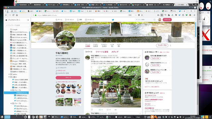Screen dimensions: 212x119
Task: Bookmark this page with star icon
Action: pos(142,15)
